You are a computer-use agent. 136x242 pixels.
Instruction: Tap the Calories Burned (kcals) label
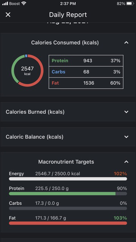tap(35, 112)
